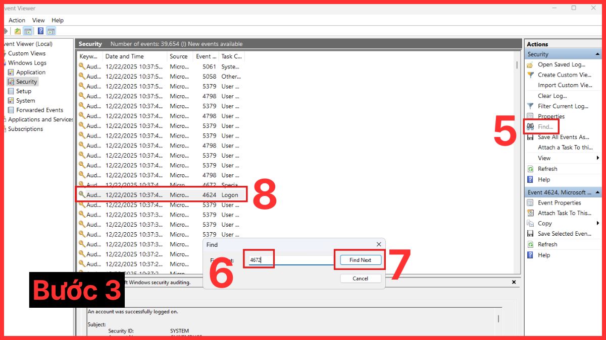The image size is (606, 340).
Task: Select the event 5058 row
Action: tap(161, 77)
